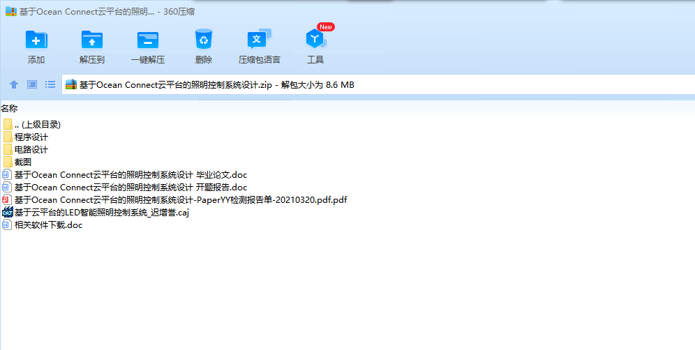695x350 pixels.
Task: Go up one directory with arrow icon
Action: pyautogui.click(x=14, y=84)
